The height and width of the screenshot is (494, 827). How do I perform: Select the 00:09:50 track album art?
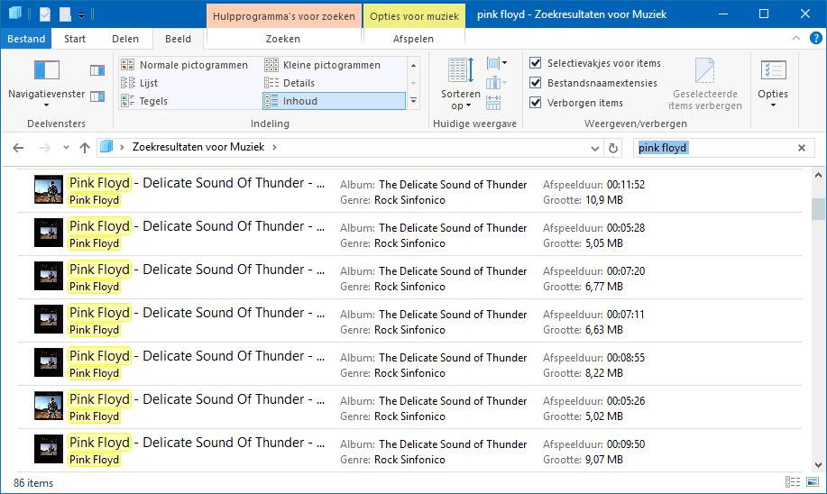click(x=49, y=449)
